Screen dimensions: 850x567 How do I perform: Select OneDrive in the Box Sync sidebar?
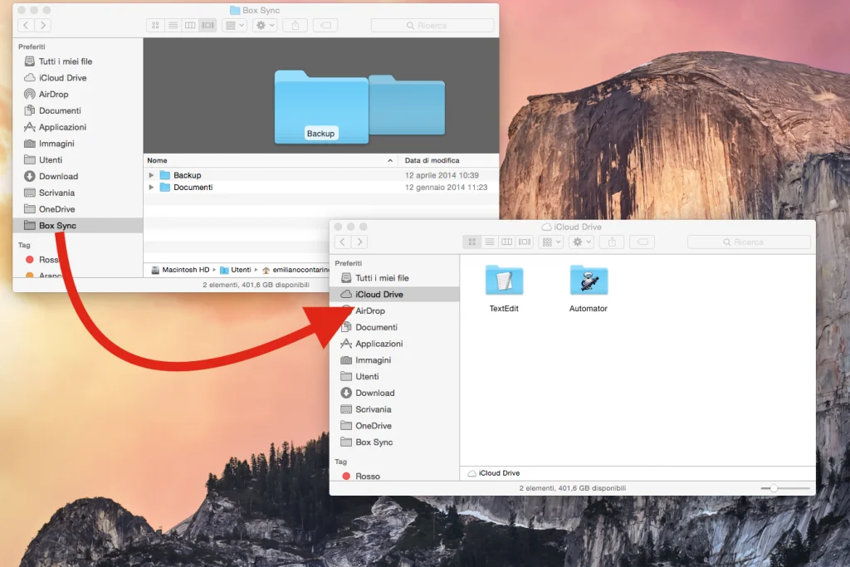click(x=55, y=209)
